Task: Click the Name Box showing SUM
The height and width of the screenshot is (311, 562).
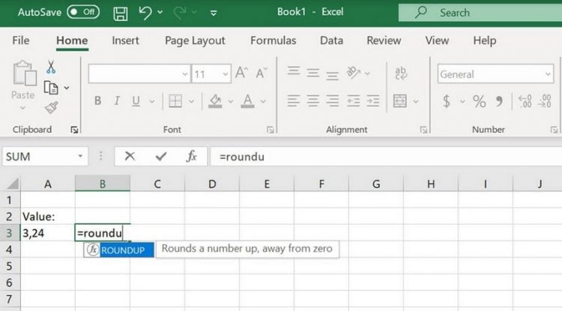Action: [45, 157]
